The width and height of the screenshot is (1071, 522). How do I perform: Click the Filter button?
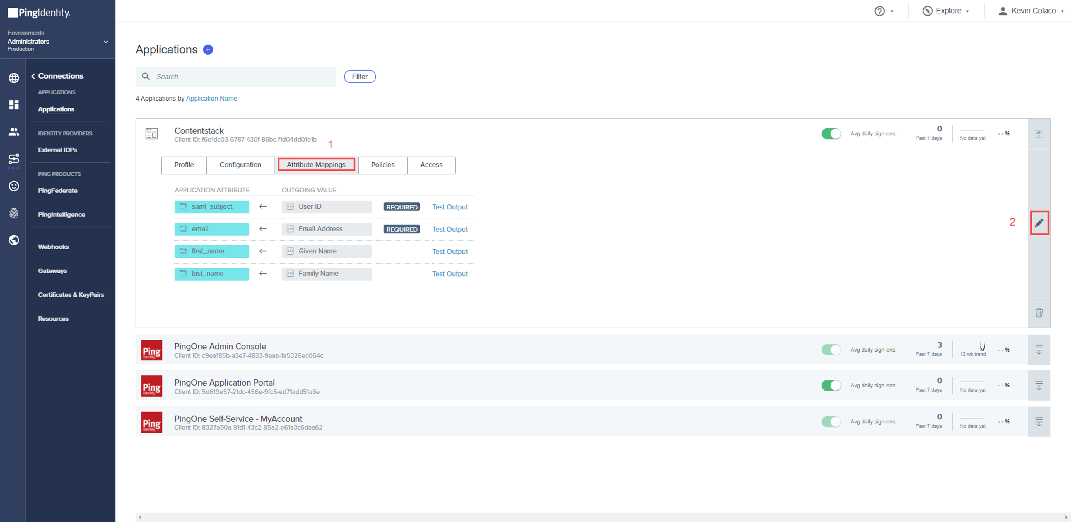360,76
